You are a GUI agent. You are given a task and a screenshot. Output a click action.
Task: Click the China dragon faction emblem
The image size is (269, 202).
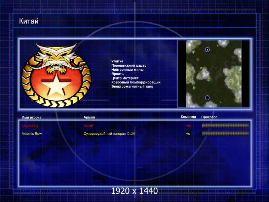tap(56, 75)
